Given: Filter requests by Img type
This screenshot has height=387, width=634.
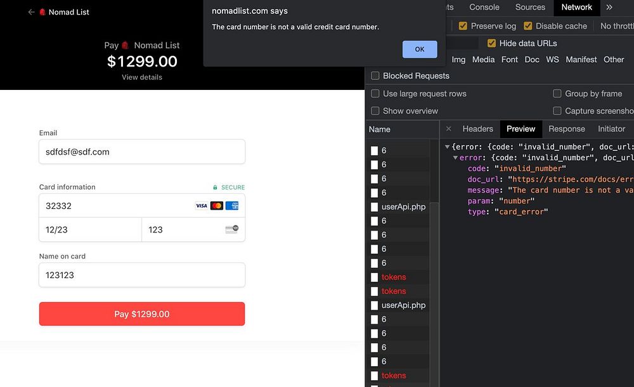Looking at the screenshot, I should coord(458,60).
